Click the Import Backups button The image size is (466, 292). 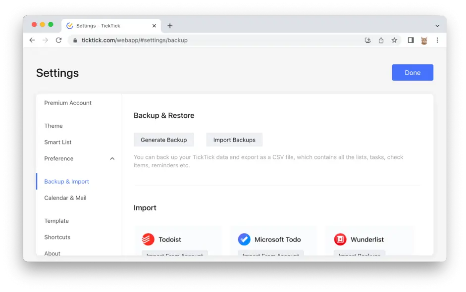point(234,140)
